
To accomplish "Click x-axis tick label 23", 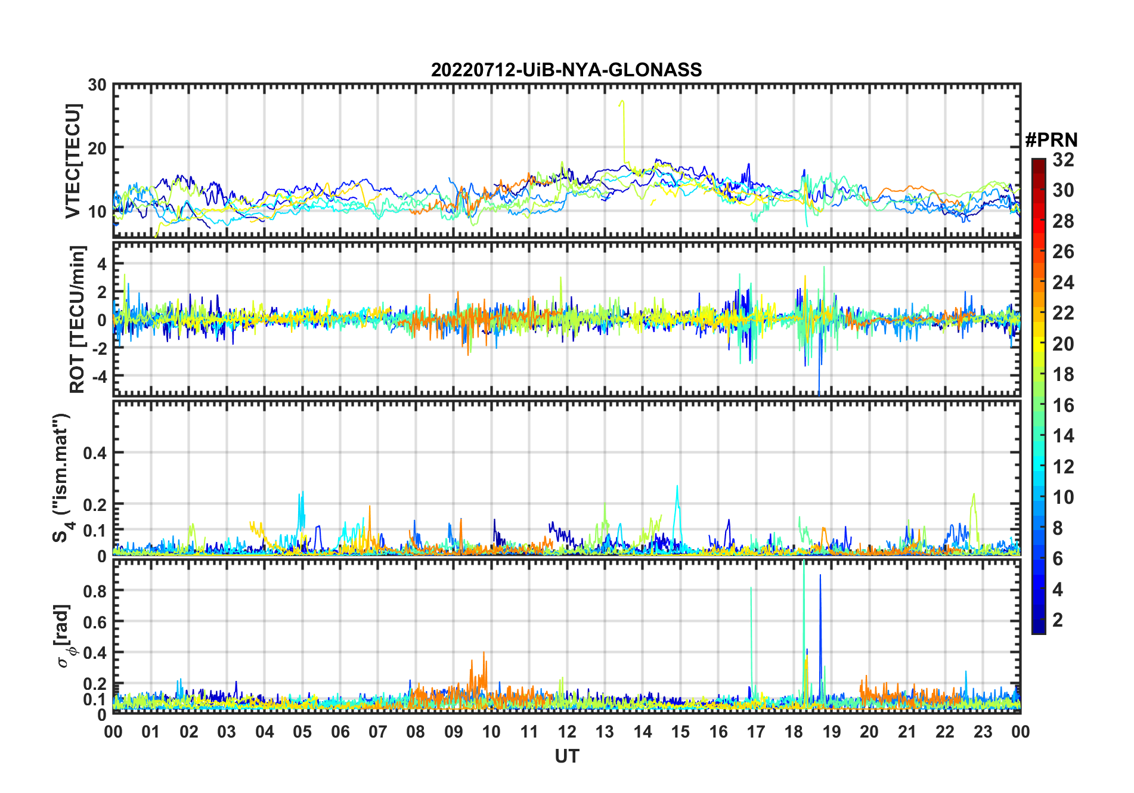I will click(x=983, y=732).
